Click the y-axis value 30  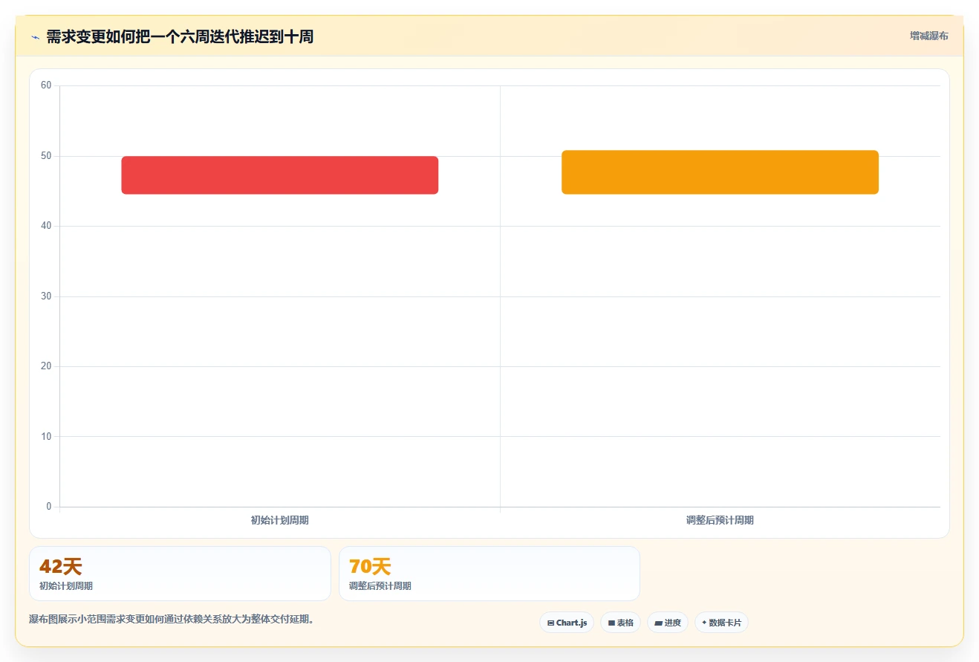pos(46,296)
